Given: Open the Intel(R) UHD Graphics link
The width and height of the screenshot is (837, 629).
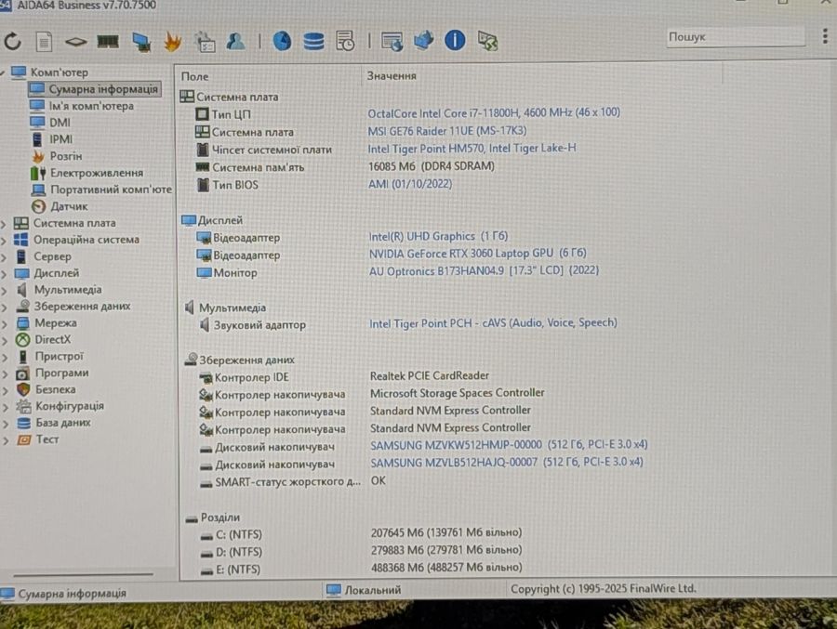Looking at the screenshot, I should pos(438,236).
